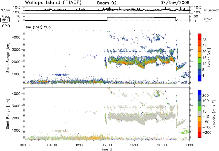Click the '20:00' time axis tick label
219x151 pixels.
point(162,145)
